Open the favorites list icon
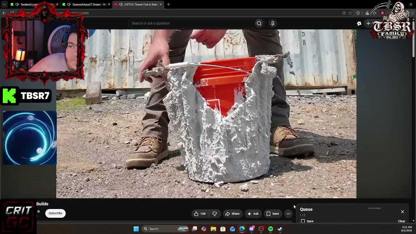Screen dimensions: 416x234 tap(374, 13)
